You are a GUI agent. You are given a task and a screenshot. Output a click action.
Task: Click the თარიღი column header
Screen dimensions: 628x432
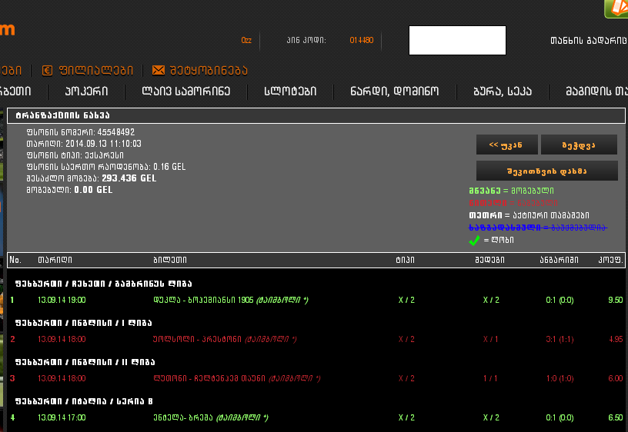(55, 260)
